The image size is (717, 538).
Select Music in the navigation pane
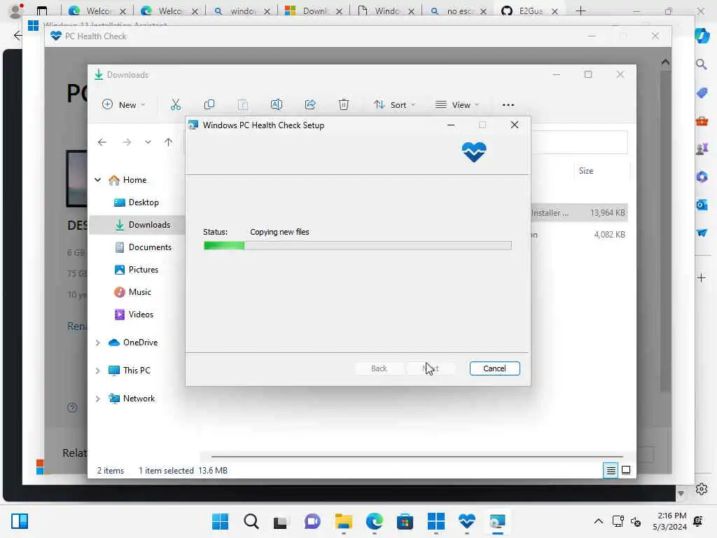coord(139,292)
